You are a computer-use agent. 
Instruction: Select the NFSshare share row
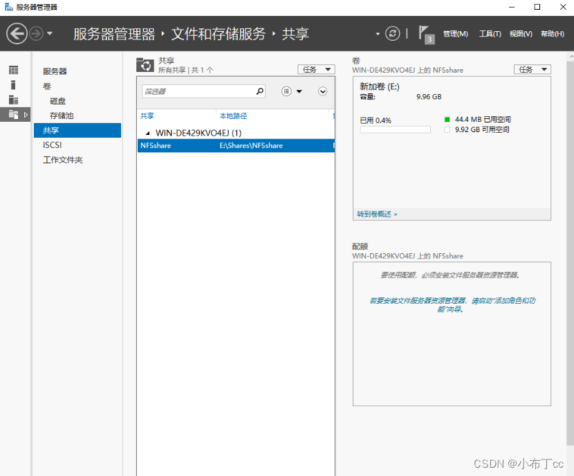click(x=236, y=145)
